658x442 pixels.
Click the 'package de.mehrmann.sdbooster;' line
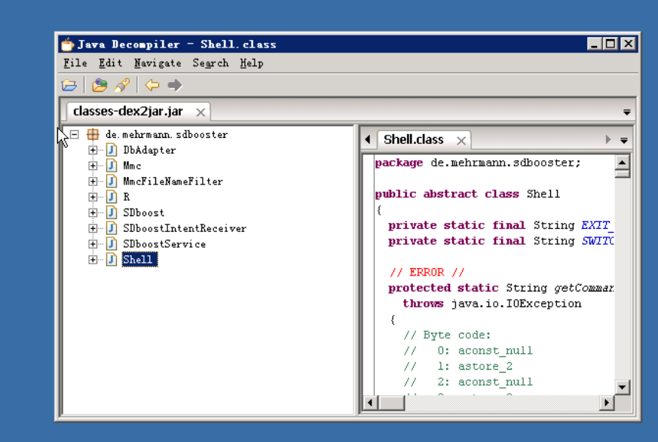478,163
